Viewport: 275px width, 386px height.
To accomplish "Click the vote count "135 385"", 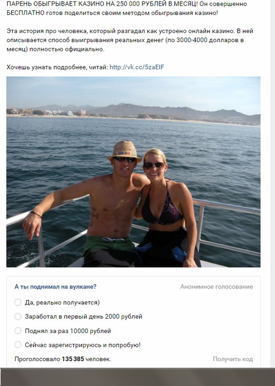I will pyautogui.click(x=73, y=359).
